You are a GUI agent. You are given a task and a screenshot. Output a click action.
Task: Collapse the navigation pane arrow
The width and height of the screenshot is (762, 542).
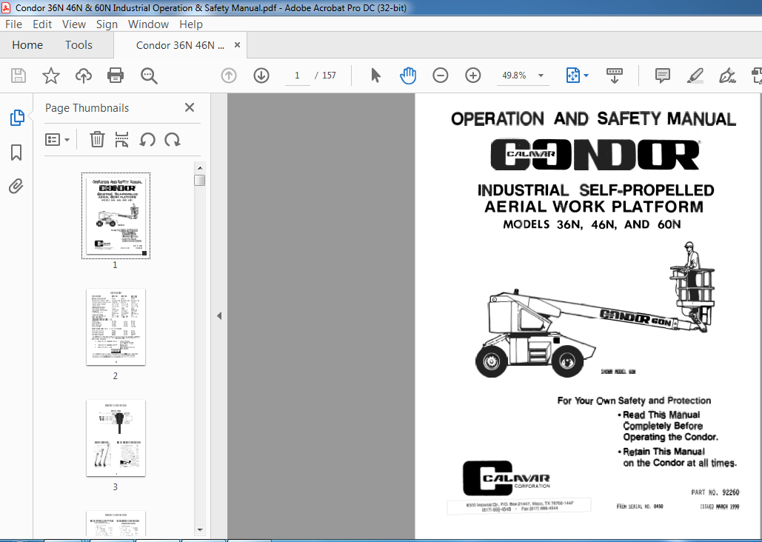pos(219,316)
